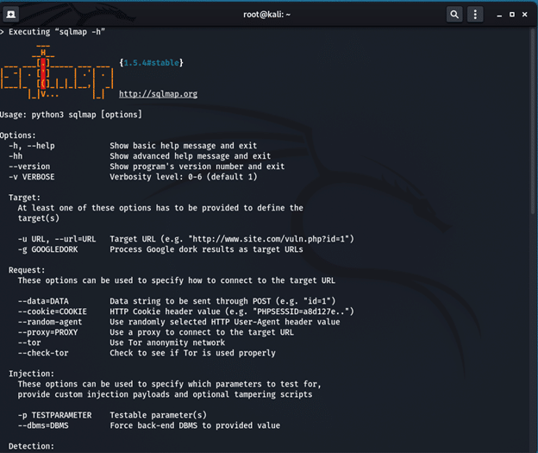Click the root@kali: ~ window title
The height and width of the screenshot is (453, 538).
click(x=268, y=15)
